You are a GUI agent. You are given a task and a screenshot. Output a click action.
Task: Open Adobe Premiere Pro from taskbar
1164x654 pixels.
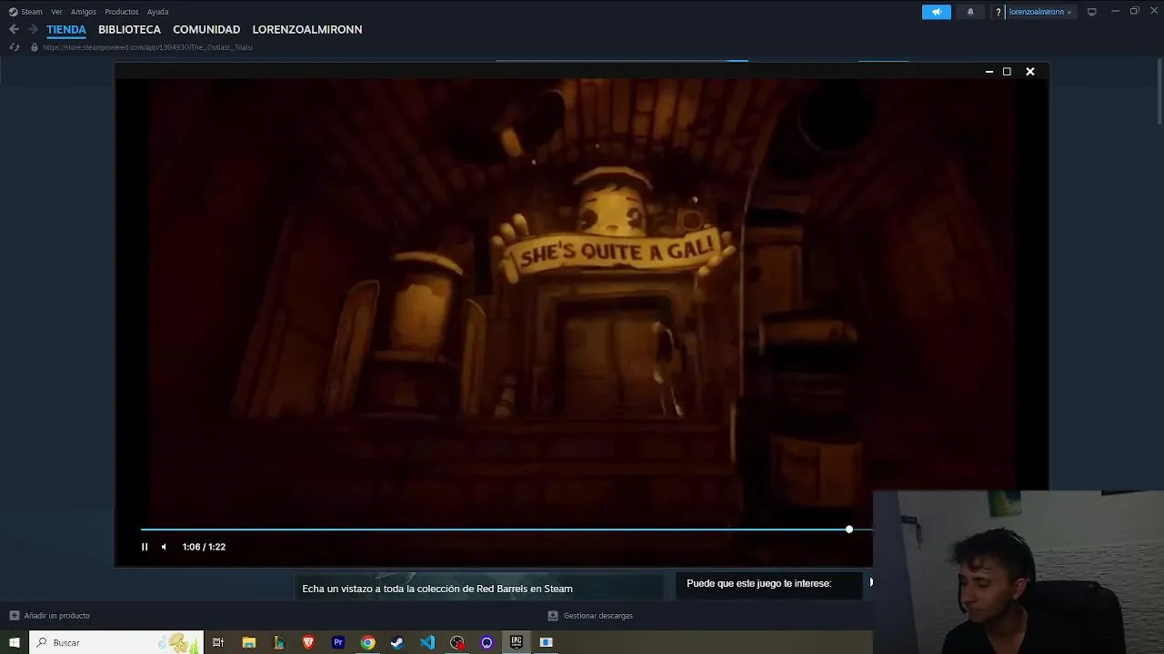click(x=338, y=642)
